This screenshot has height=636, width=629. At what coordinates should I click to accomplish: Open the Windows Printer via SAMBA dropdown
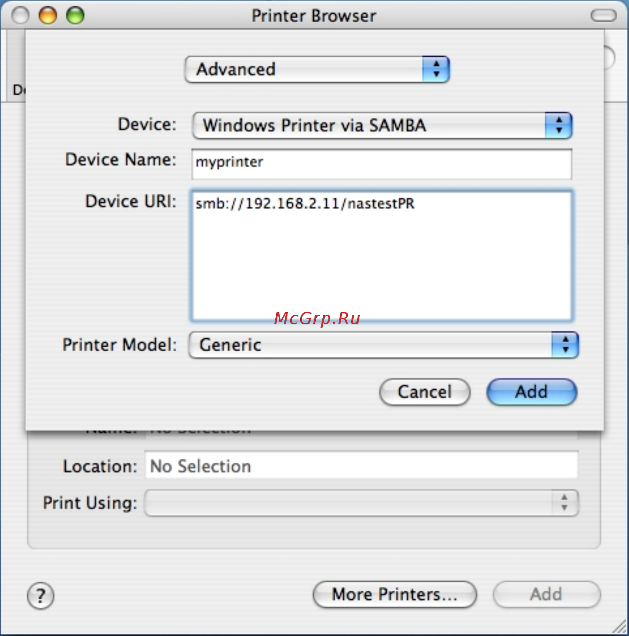pos(382,126)
